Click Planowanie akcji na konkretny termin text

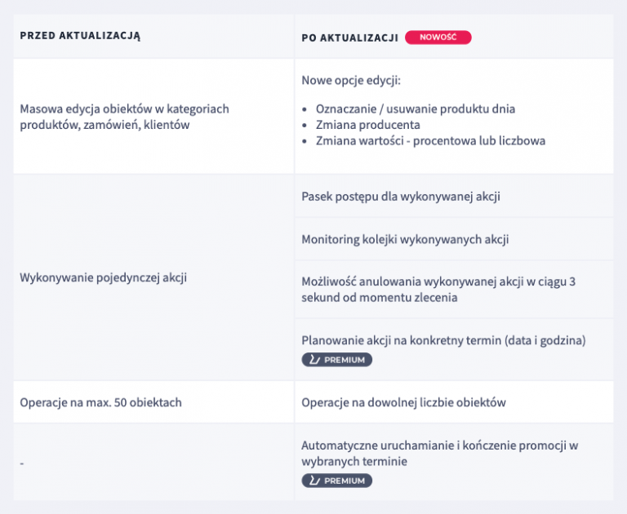point(443,339)
